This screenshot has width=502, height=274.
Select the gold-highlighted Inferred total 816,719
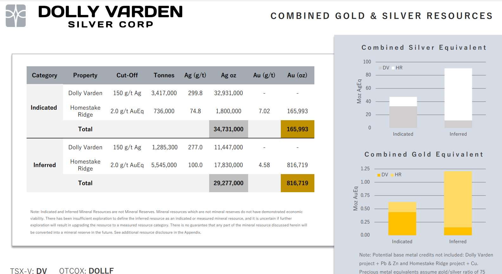coord(297,183)
